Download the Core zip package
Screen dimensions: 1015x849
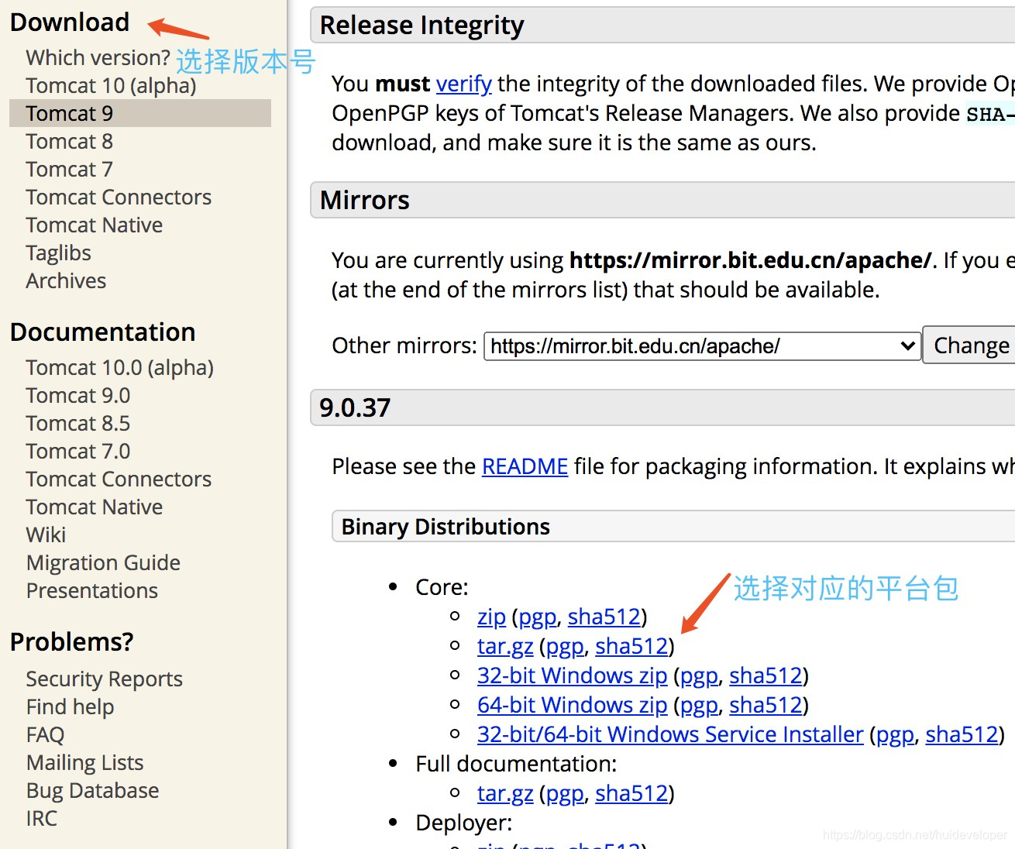pos(491,617)
